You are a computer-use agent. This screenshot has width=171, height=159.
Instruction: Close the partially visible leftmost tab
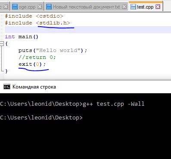pyautogui.click(x=6, y=7)
